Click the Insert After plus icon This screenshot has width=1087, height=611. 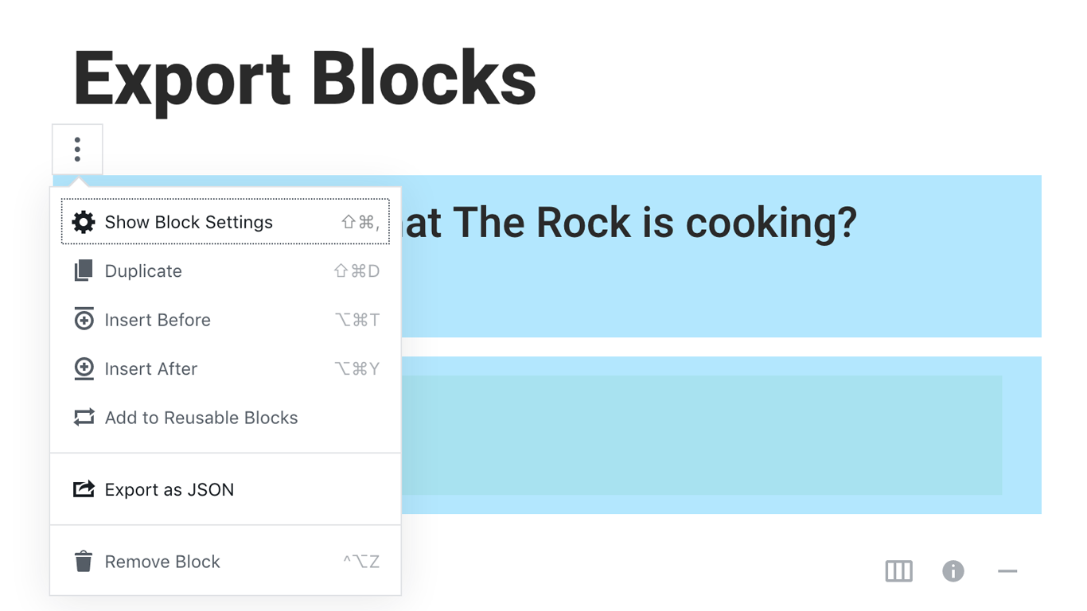[84, 368]
